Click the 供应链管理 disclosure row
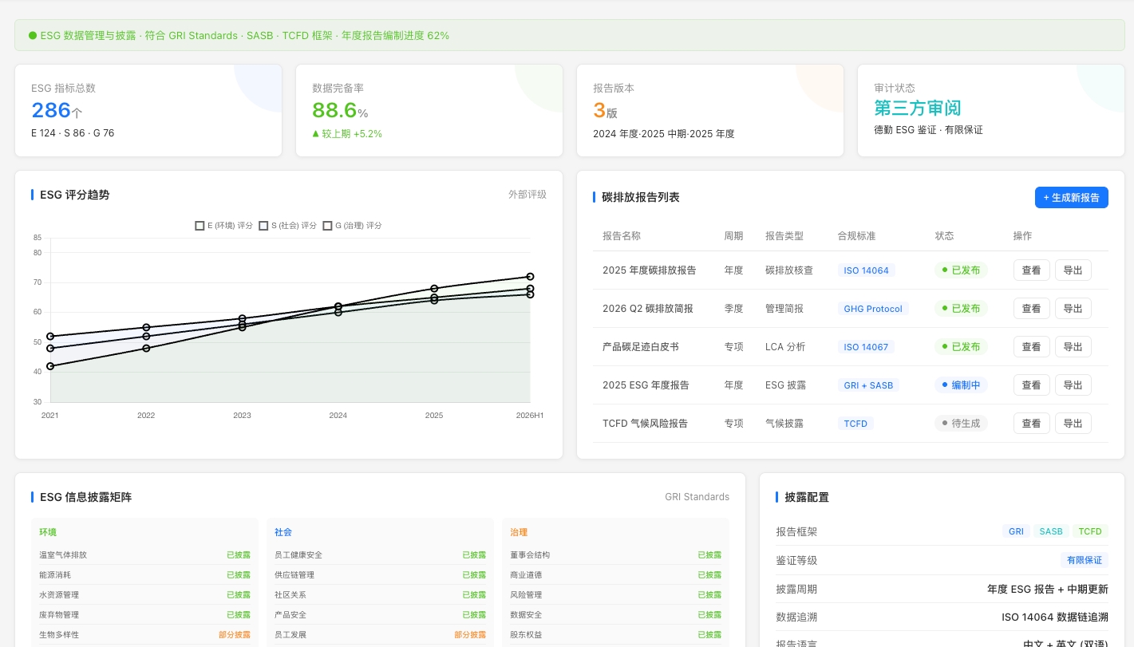The height and width of the screenshot is (647, 1134). 380,574
